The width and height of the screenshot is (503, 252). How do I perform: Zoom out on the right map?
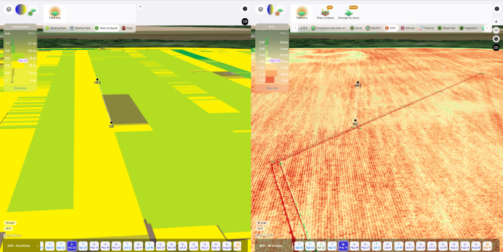(497, 31)
